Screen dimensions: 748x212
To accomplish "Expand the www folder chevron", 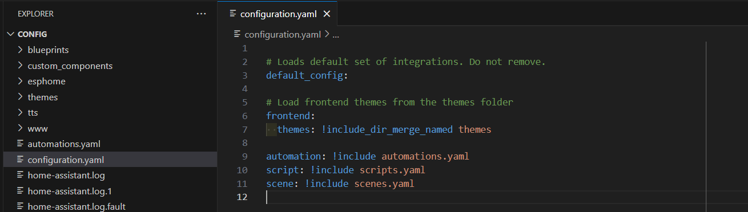I will point(21,128).
